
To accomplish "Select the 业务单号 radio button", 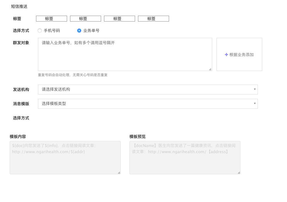I will click(x=79, y=31).
